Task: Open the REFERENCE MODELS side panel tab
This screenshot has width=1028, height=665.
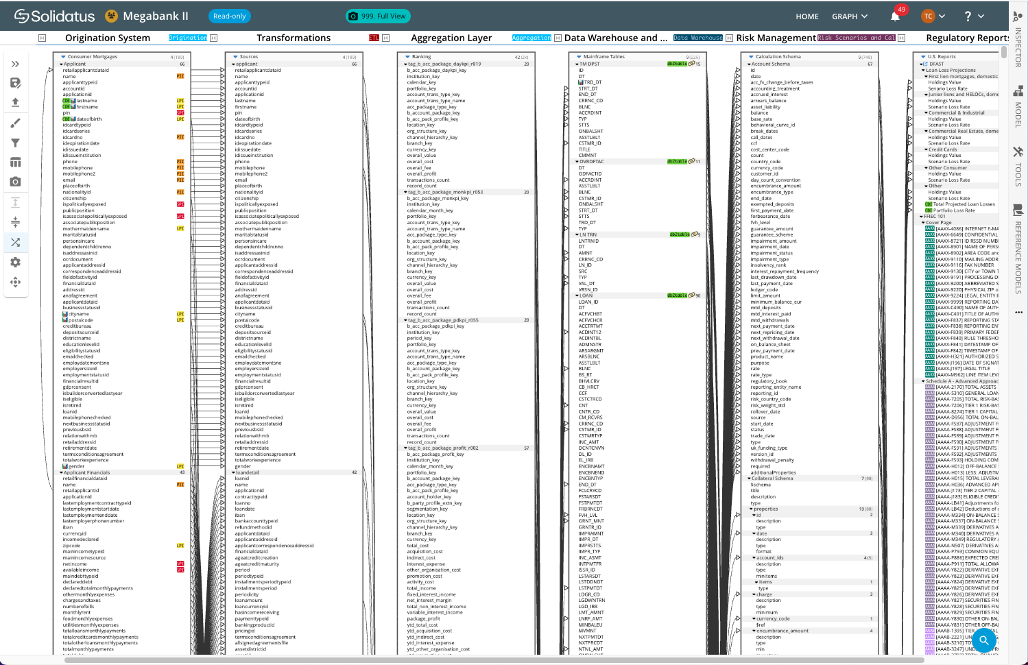Action: (x=1018, y=250)
